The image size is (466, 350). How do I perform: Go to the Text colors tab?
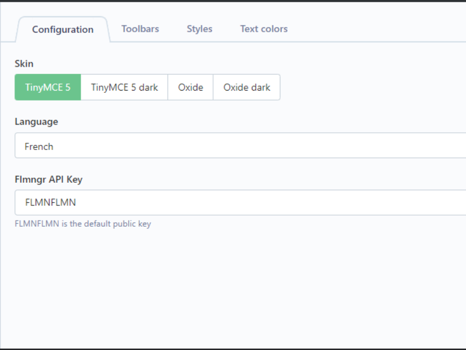coord(264,29)
